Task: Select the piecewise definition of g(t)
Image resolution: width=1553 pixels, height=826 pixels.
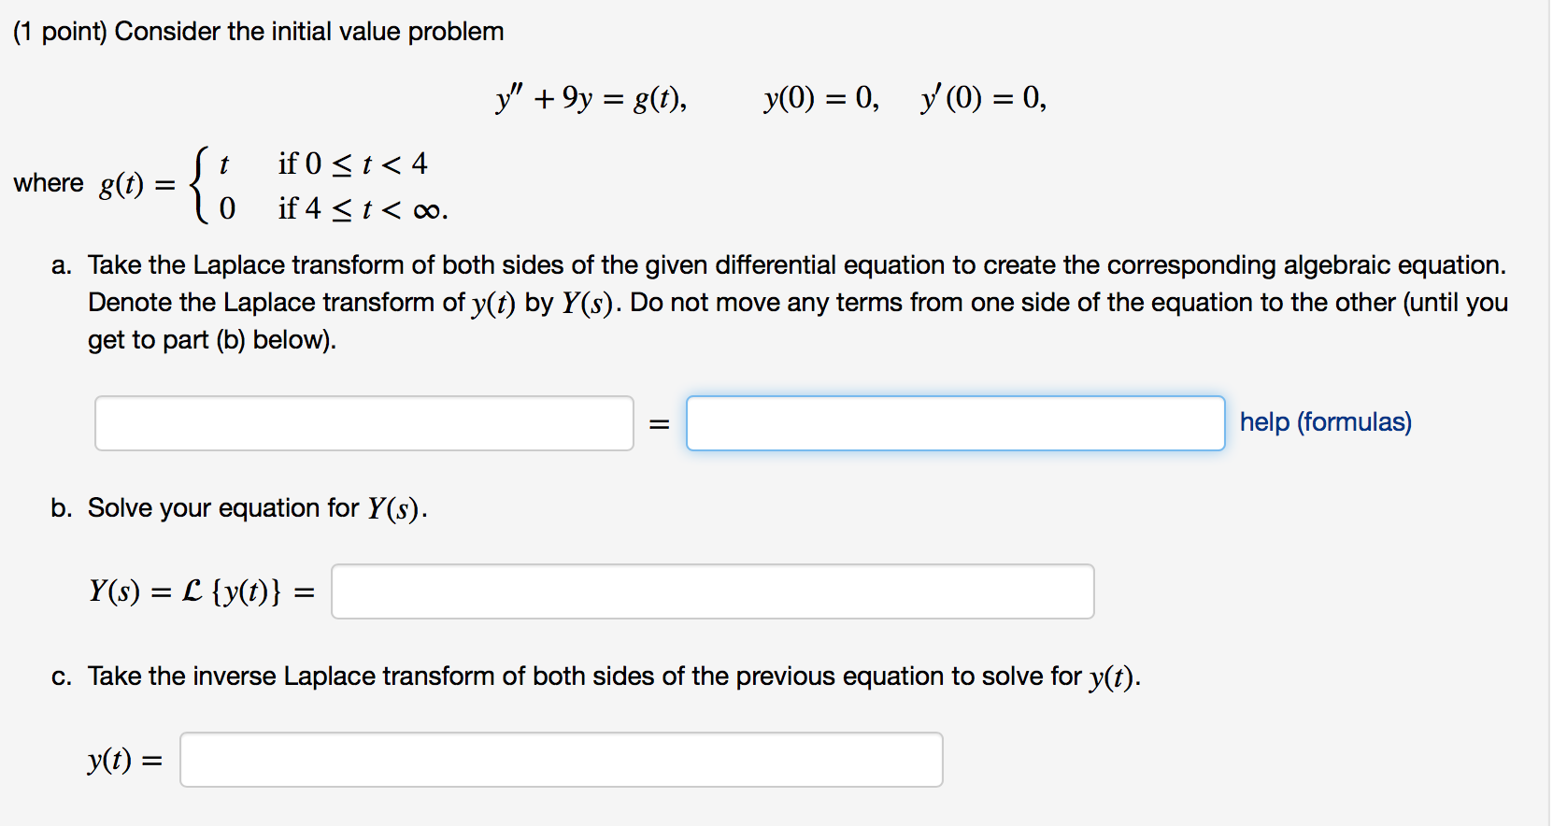Action: click(318, 185)
